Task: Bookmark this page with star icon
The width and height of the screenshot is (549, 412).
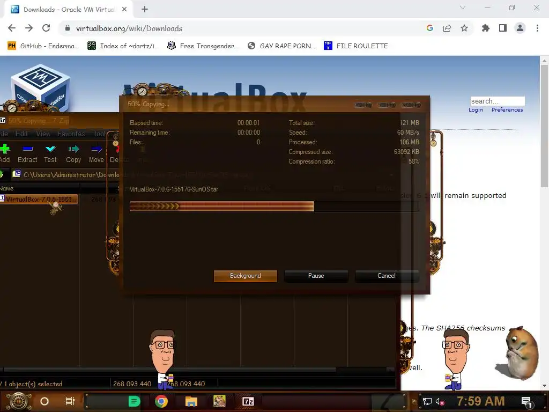Action: (x=464, y=28)
